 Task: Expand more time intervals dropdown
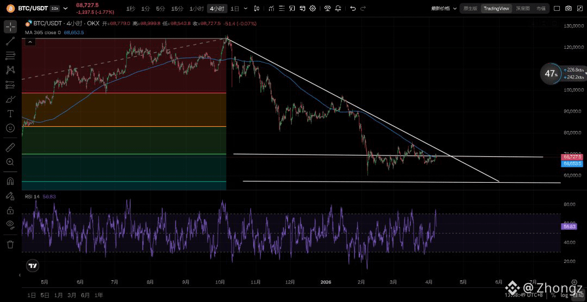pos(246,8)
